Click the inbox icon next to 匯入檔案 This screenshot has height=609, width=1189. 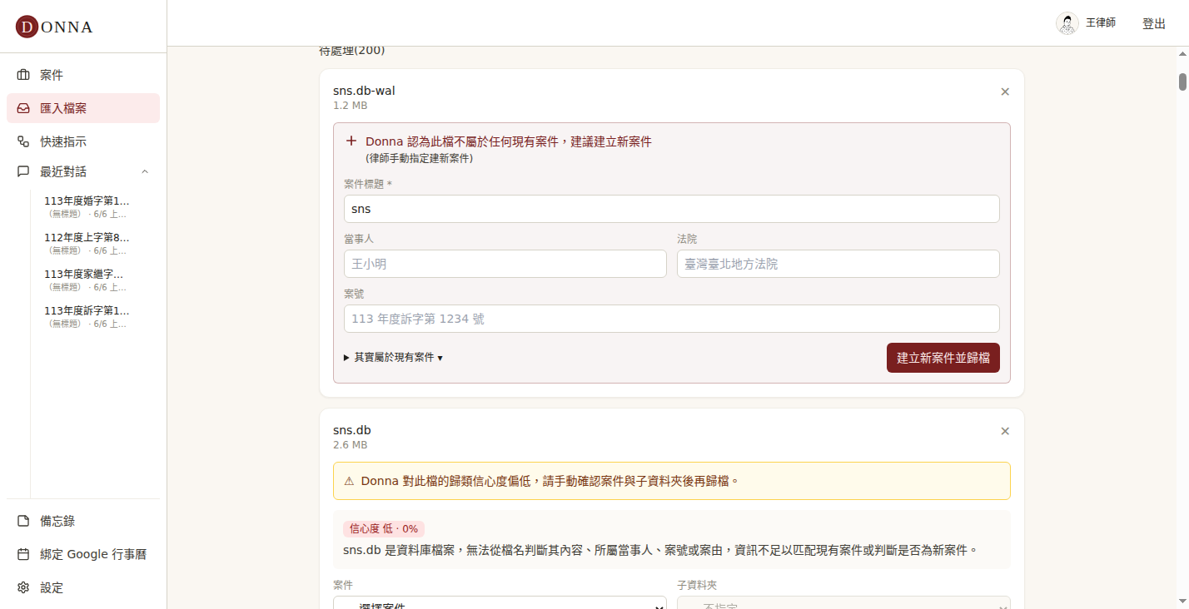(x=23, y=108)
